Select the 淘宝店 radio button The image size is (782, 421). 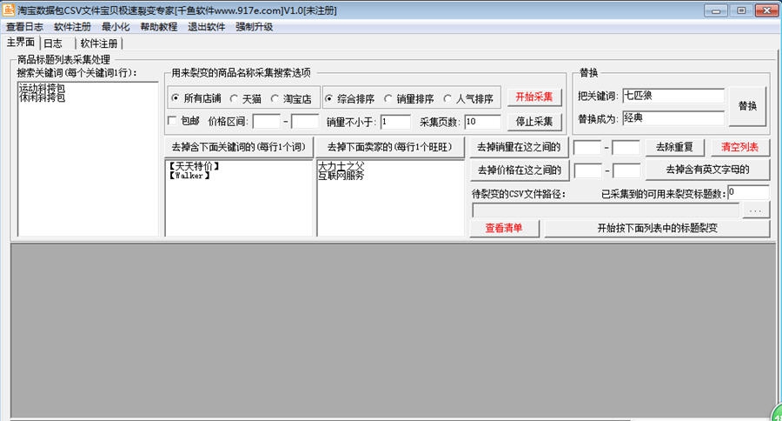click(x=291, y=99)
